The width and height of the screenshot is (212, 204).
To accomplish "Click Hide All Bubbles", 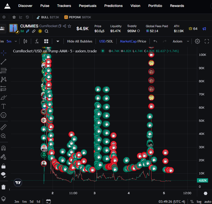I will pyautogui.click(x=79, y=41).
